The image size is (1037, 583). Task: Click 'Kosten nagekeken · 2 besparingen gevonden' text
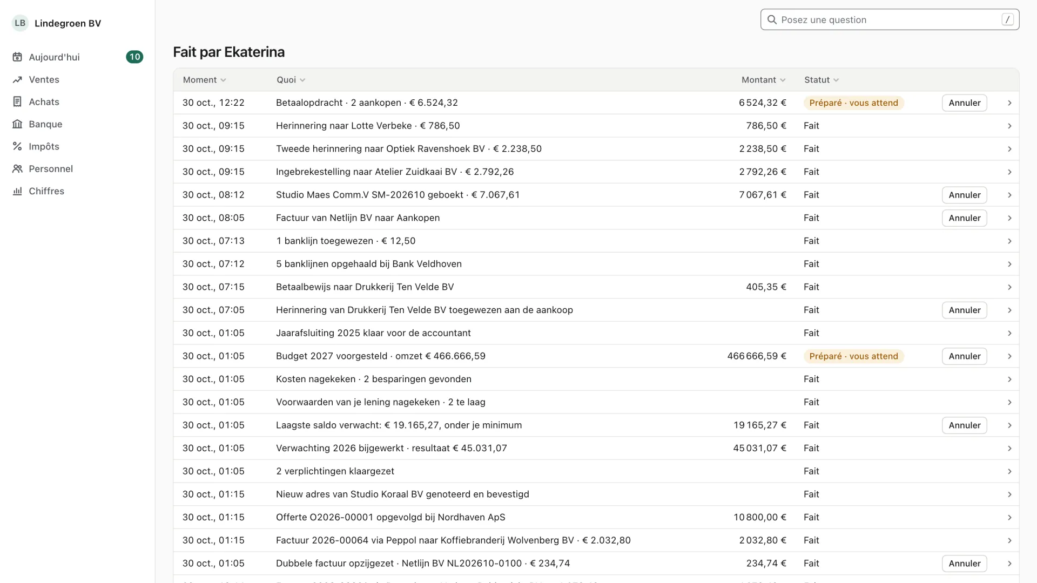coord(374,379)
